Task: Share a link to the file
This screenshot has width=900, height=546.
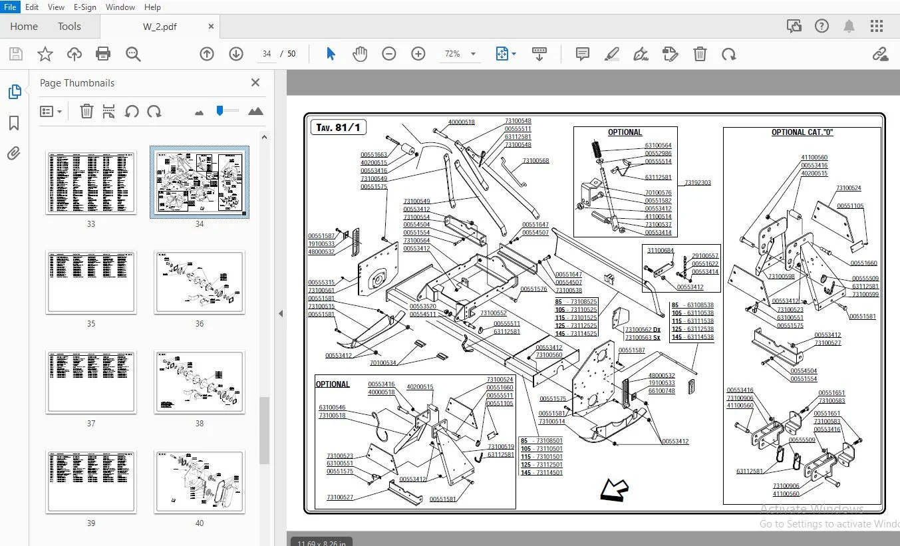Action: pyautogui.click(x=881, y=54)
